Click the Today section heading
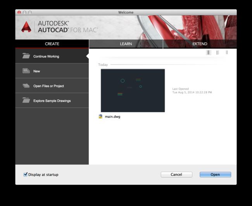 [x=103, y=65]
